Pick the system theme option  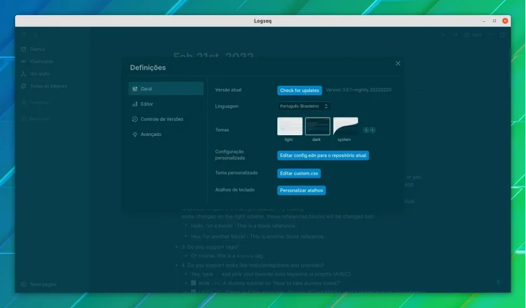pos(345,126)
